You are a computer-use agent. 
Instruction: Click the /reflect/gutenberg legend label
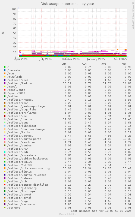[x=22, y=188]
